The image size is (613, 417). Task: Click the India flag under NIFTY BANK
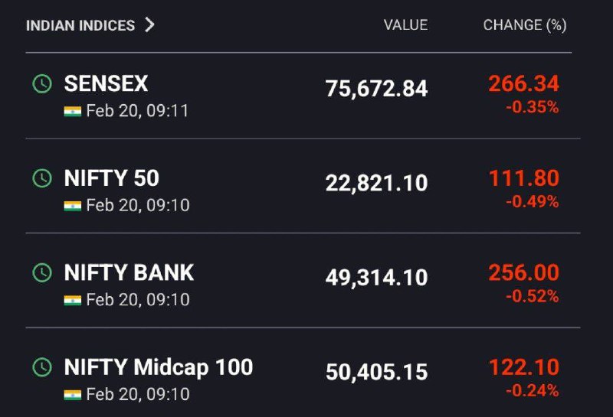pos(73,300)
